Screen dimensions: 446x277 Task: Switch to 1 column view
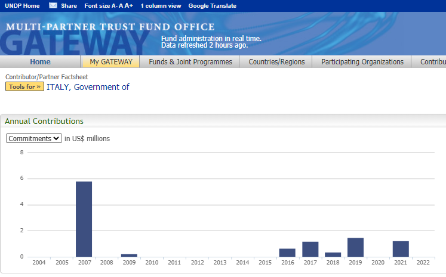(x=161, y=6)
